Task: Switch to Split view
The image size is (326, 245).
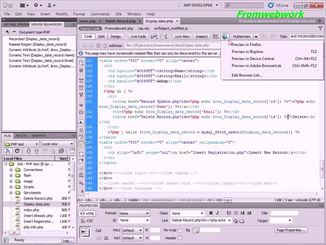Action: click(101, 36)
